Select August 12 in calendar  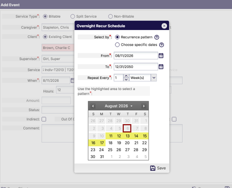tap(119, 136)
